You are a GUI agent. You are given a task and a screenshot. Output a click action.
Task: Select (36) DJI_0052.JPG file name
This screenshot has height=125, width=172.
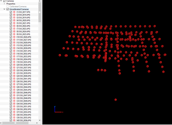(24, 109)
